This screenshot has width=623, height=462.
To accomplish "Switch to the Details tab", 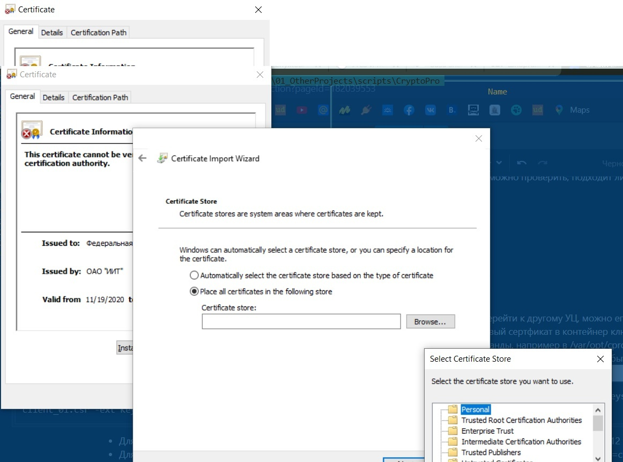I will (x=54, y=97).
